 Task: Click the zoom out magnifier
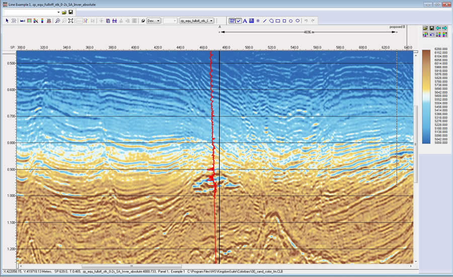[x=64, y=21]
